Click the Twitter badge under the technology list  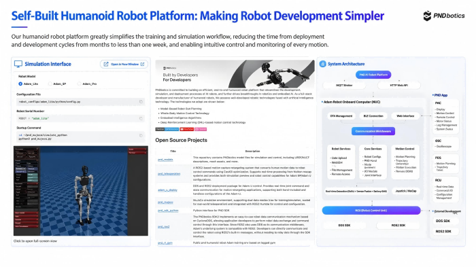click(167, 129)
